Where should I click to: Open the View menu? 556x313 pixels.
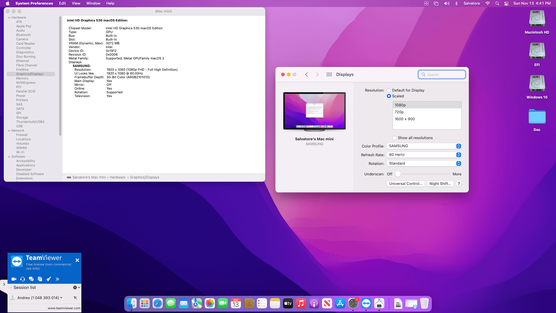pyautogui.click(x=76, y=3)
